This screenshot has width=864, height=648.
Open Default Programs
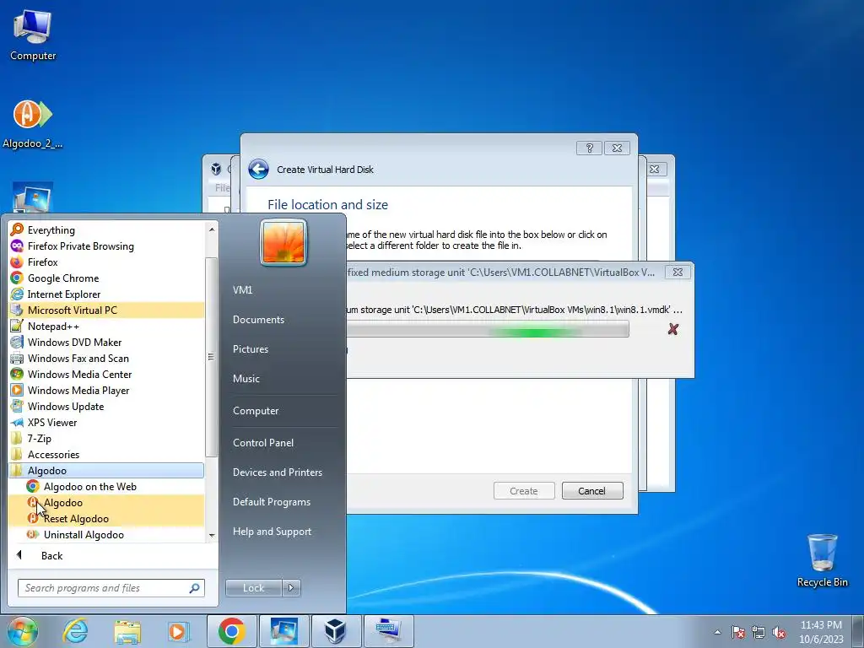click(271, 502)
